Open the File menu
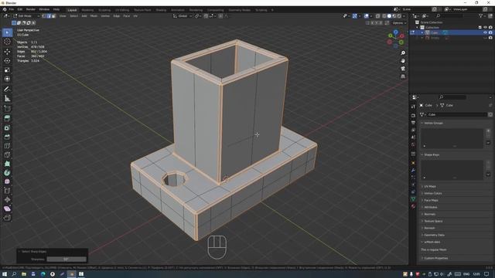Image resolution: width=495 pixels, height=278 pixels. click(x=11, y=9)
